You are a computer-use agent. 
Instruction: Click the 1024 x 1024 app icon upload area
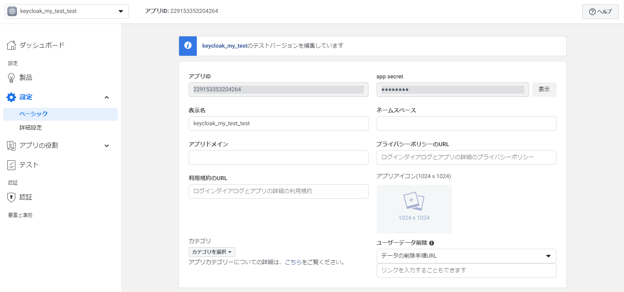click(414, 209)
